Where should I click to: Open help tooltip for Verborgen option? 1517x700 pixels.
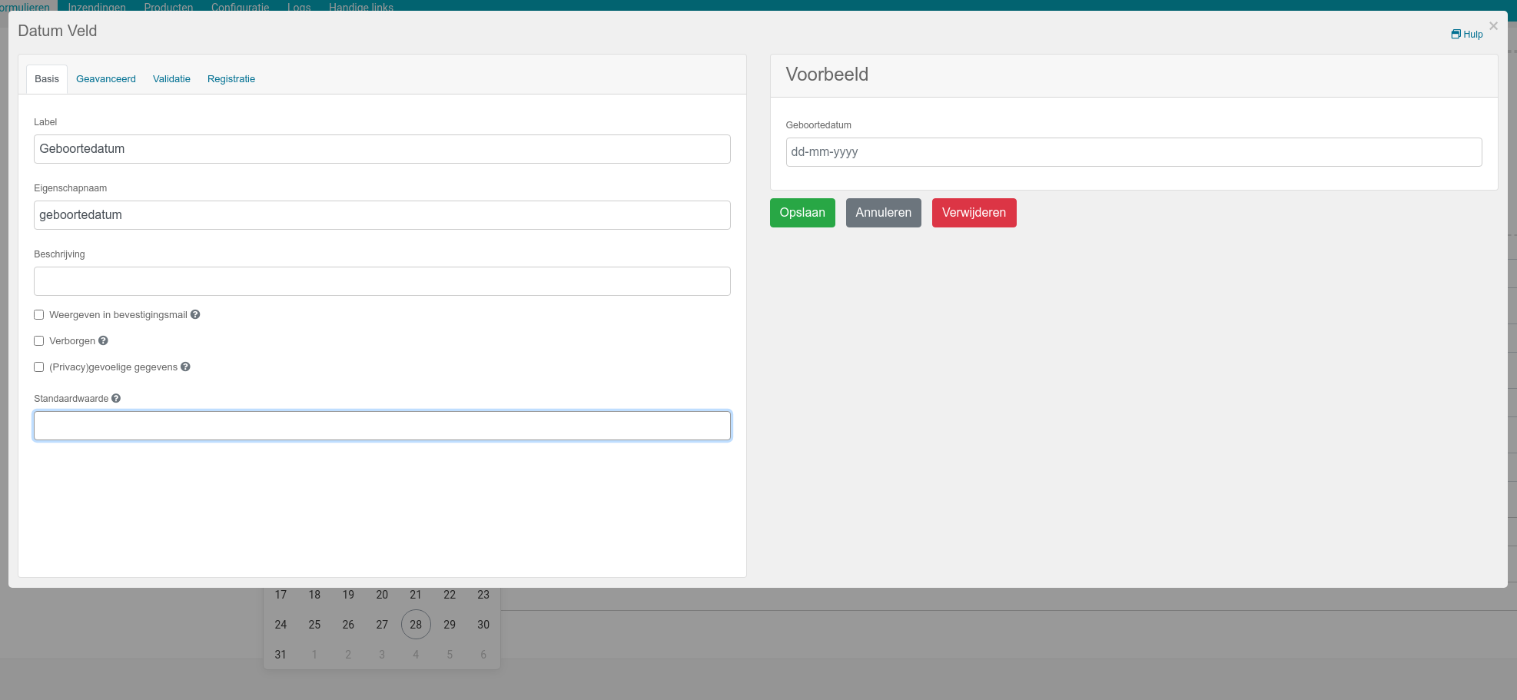point(102,340)
